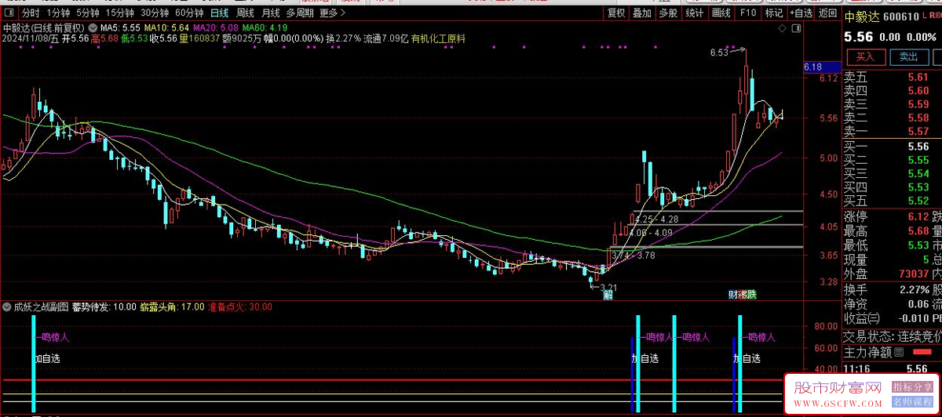942x417 pixels.
Task: Click the 标记 mark button
Action: click(x=774, y=13)
